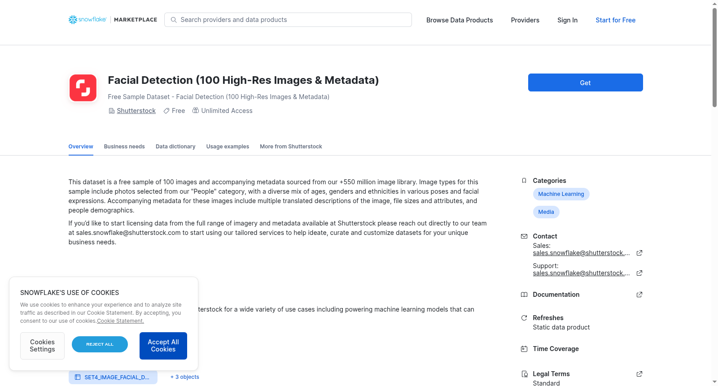
Task: Open the Legal Terms external link icon
Action: (x=639, y=374)
